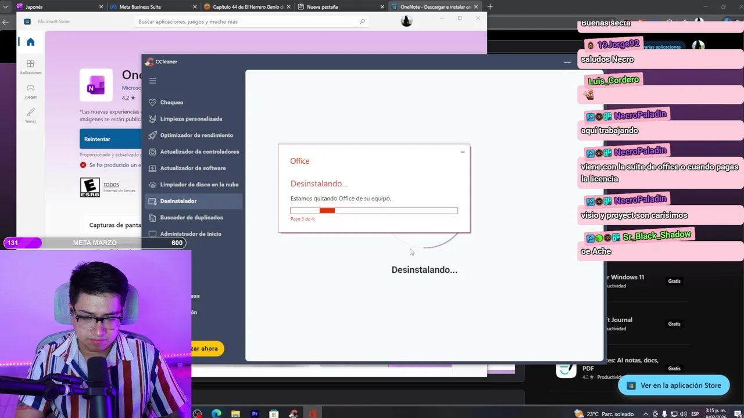The width and height of the screenshot is (744, 418).
Task: Select Administrador de inicio in CCleaner
Action: pos(193,233)
